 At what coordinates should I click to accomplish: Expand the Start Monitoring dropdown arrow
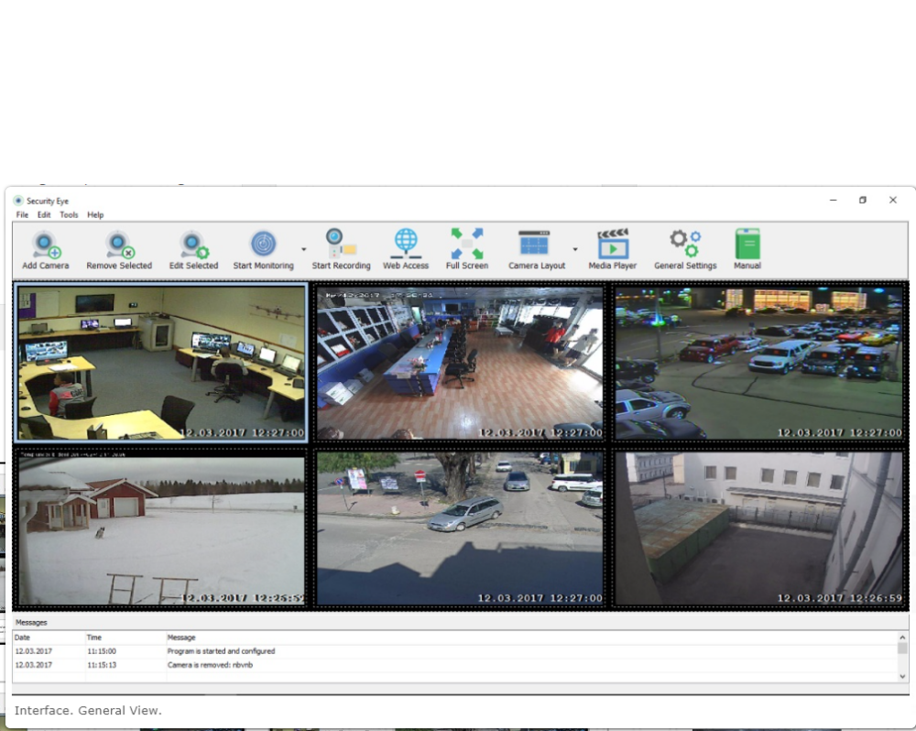pos(303,249)
